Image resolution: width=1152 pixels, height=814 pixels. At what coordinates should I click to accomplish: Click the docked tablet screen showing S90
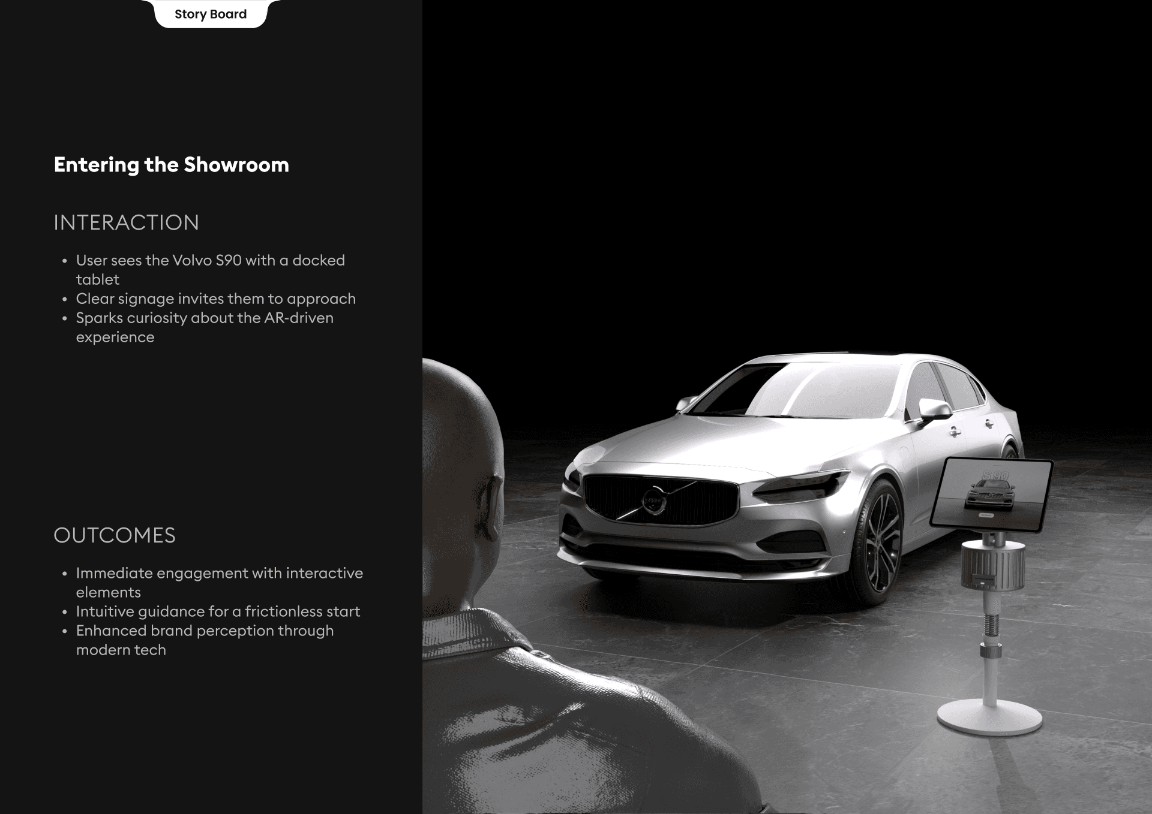pyautogui.click(x=992, y=495)
